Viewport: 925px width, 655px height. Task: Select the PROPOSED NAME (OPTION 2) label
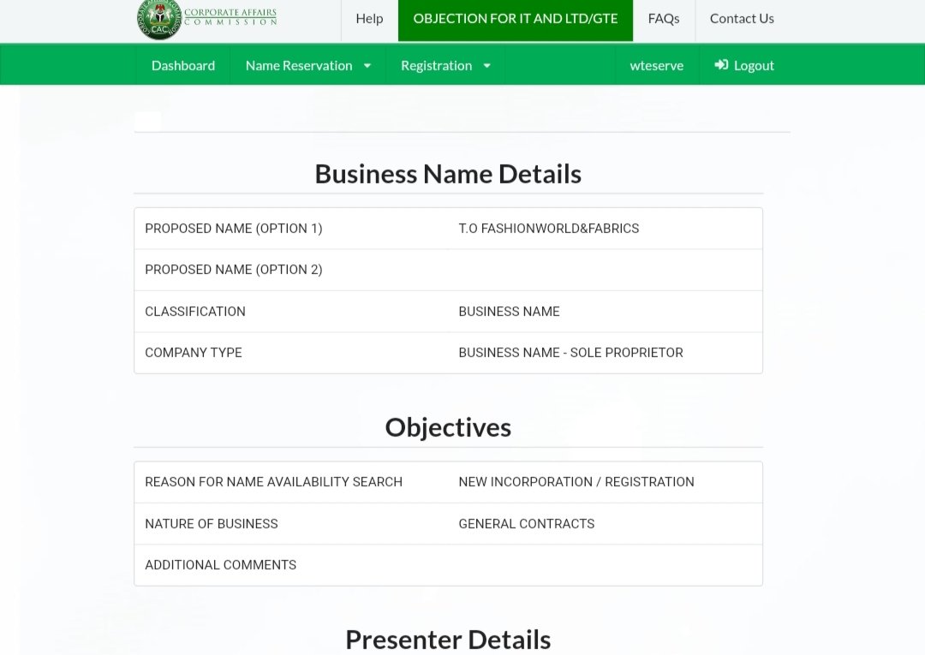[x=234, y=270]
